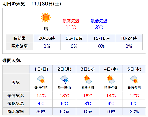Click the umbrella rain icon for 2日(月)

(x=64, y=79)
